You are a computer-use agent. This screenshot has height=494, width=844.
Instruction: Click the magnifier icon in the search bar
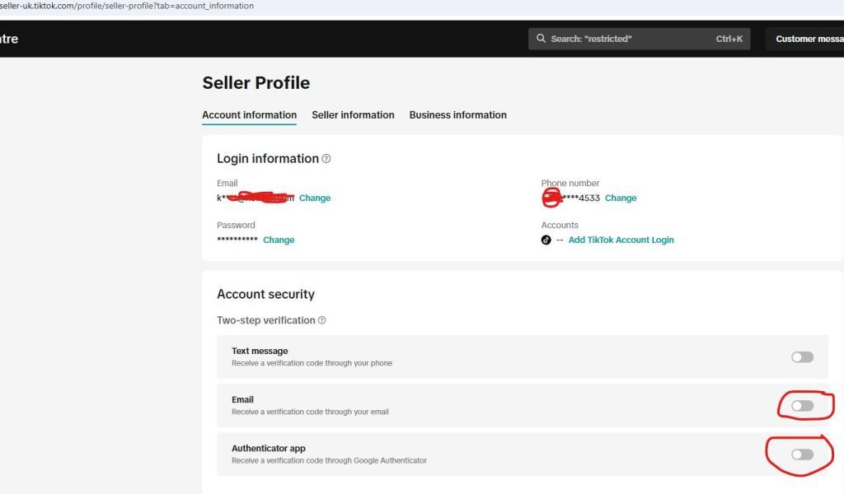coord(541,39)
